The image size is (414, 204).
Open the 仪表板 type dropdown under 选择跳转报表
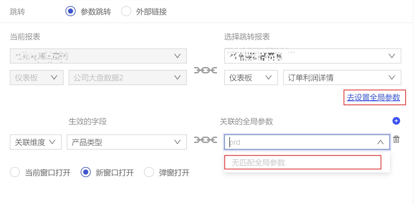251,77
